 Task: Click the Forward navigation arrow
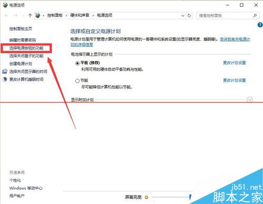click(x=15, y=16)
